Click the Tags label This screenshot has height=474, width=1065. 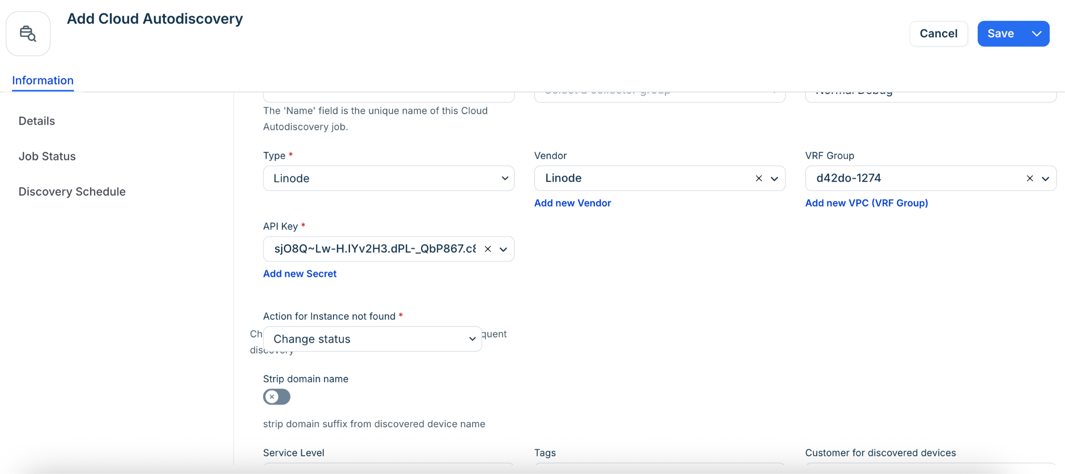coord(545,453)
